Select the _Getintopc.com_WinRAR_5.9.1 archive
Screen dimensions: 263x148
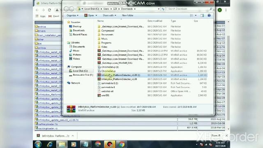(117, 63)
